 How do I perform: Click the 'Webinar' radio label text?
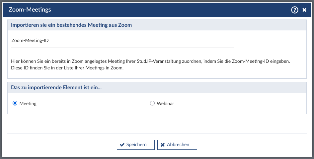(165, 103)
